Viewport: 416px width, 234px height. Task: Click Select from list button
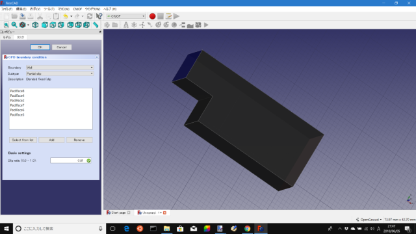point(23,140)
